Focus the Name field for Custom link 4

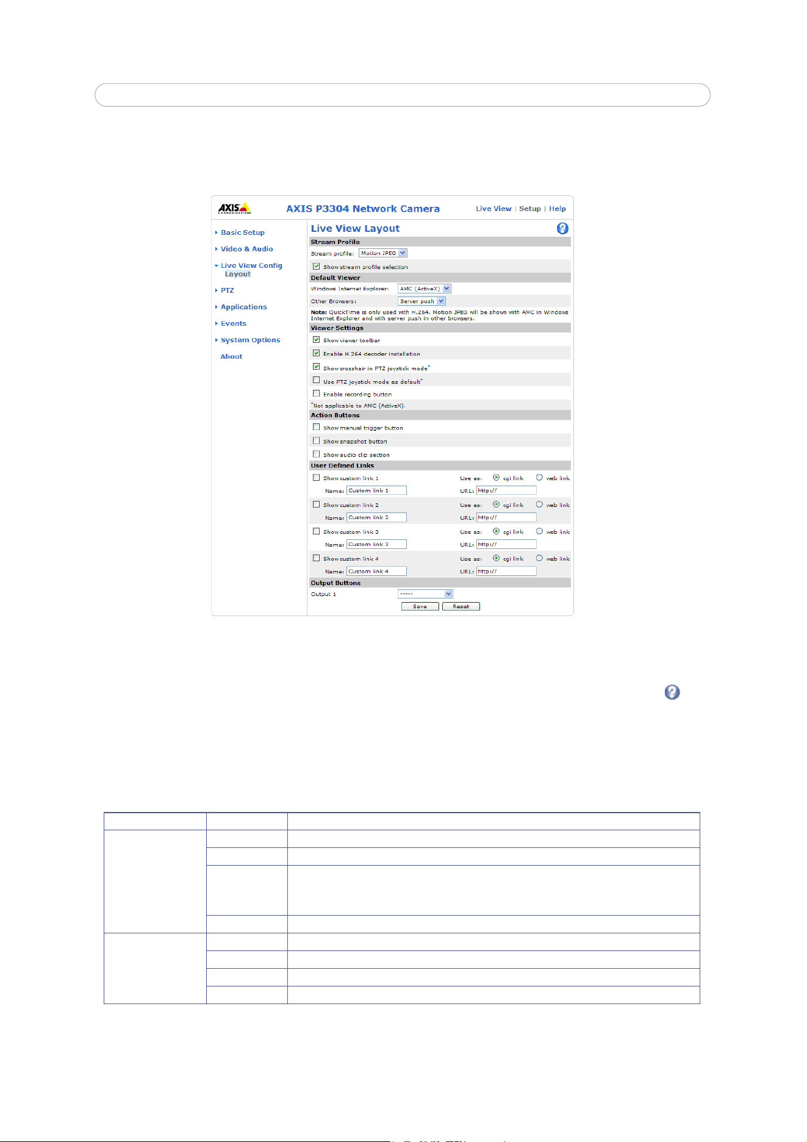pyautogui.click(x=376, y=571)
